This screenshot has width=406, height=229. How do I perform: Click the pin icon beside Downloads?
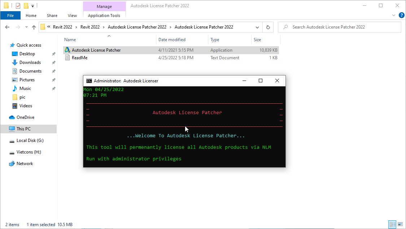point(54,62)
